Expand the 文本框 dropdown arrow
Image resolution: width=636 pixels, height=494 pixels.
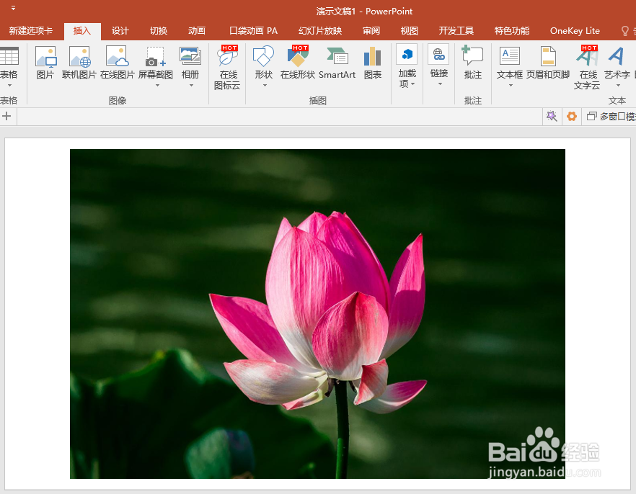pyautogui.click(x=511, y=86)
